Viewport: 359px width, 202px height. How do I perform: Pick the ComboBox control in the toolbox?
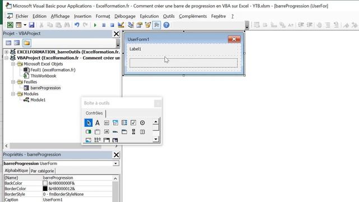116,123
